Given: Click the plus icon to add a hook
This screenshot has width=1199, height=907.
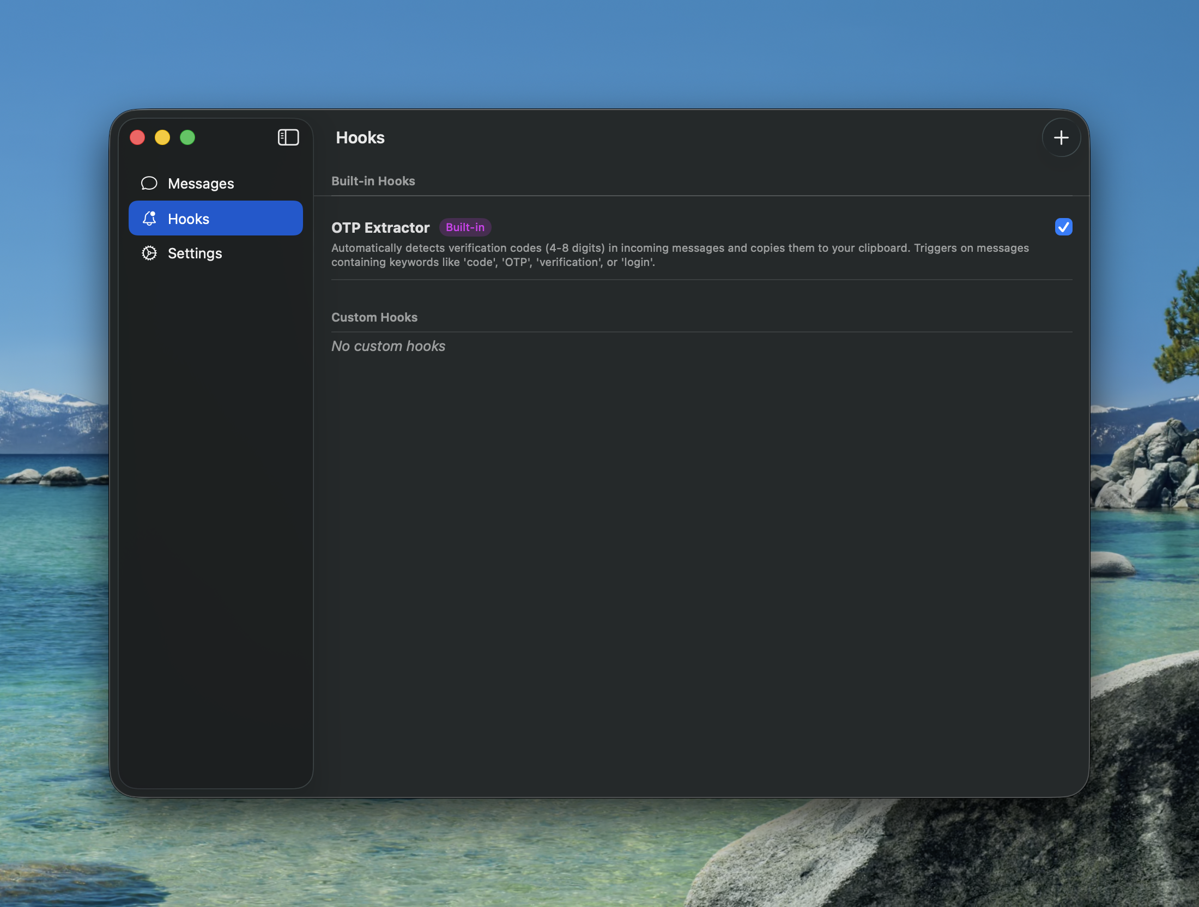Looking at the screenshot, I should click(1061, 137).
